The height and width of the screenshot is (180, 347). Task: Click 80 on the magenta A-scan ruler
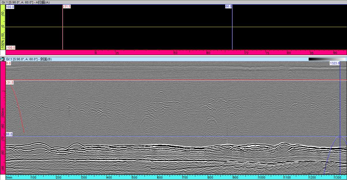(x=289, y=53)
